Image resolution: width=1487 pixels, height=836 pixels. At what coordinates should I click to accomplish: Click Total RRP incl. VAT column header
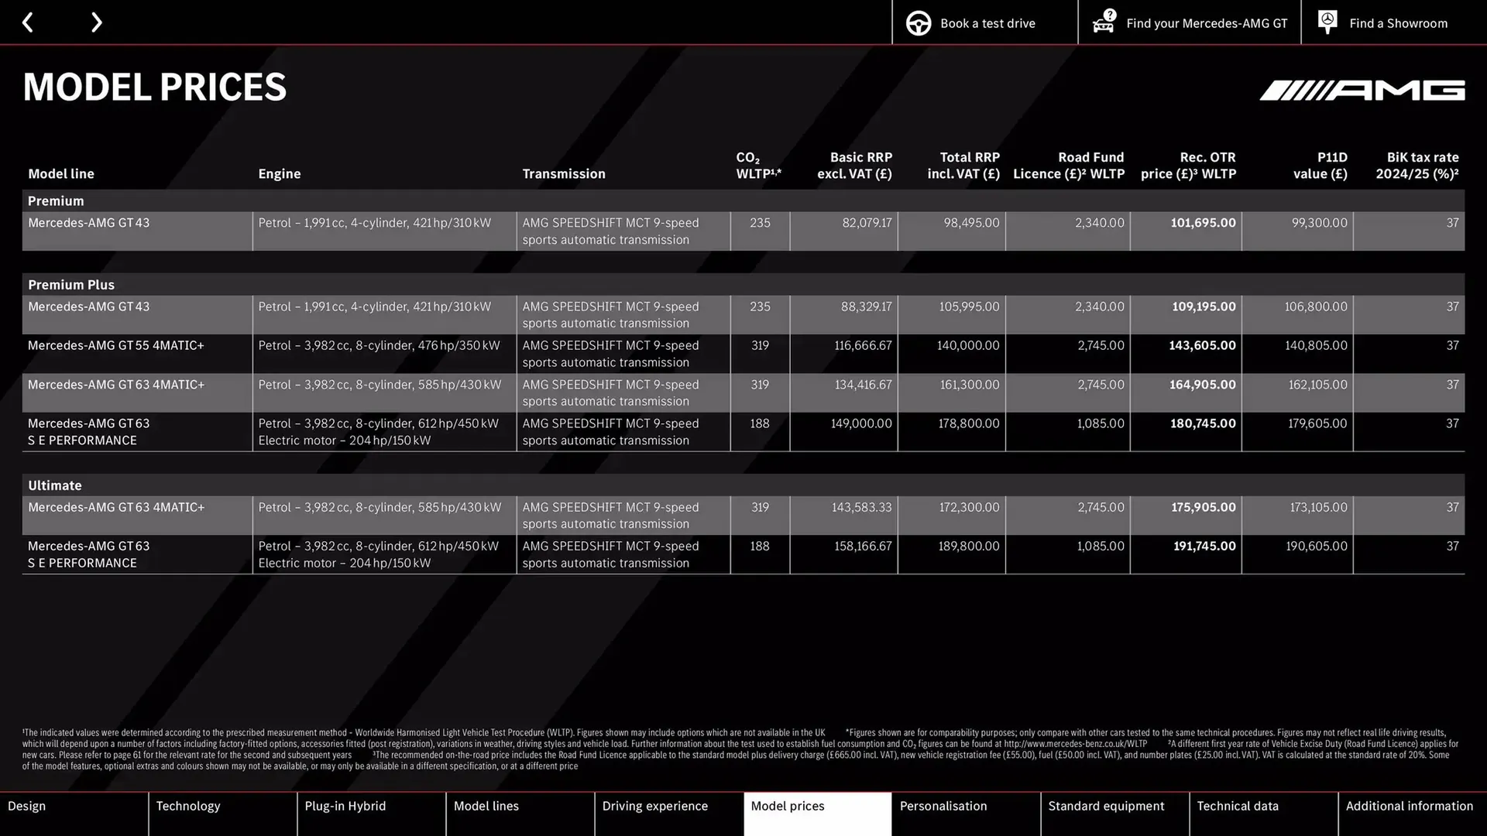(964, 166)
